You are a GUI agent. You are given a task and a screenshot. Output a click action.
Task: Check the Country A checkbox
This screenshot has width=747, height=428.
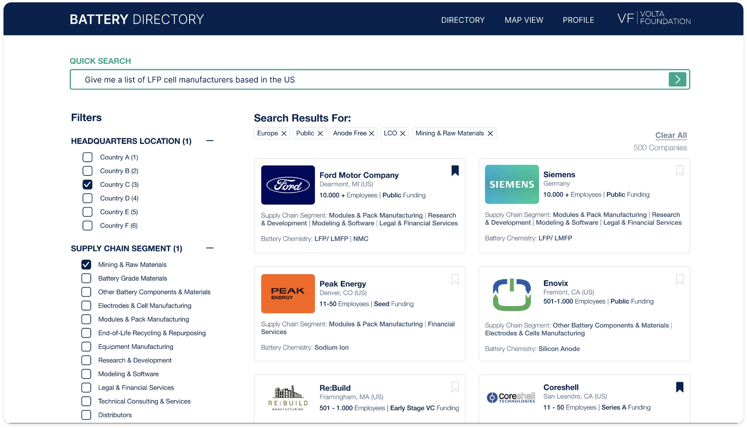tap(88, 157)
